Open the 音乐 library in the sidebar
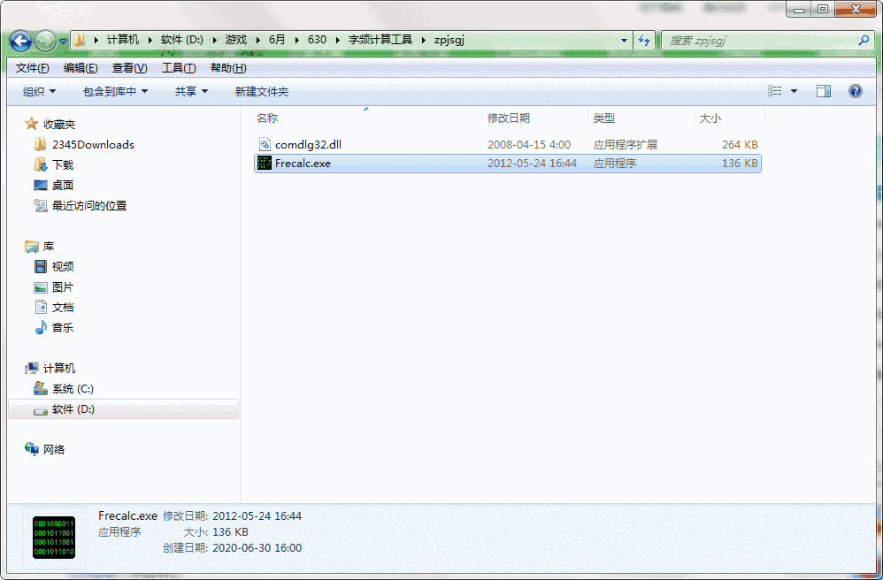The height and width of the screenshot is (580, 883). click(60, 327)
